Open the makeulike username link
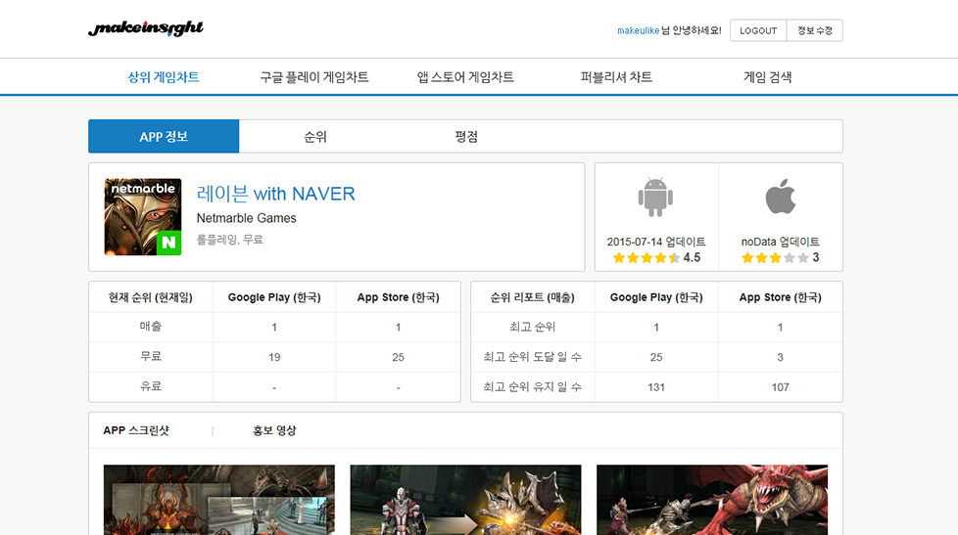 [638, 30]
